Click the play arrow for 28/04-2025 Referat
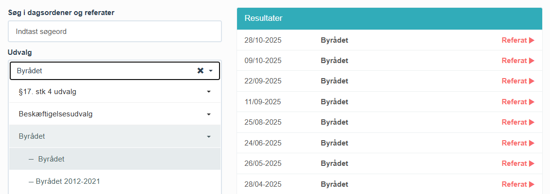 532,184
